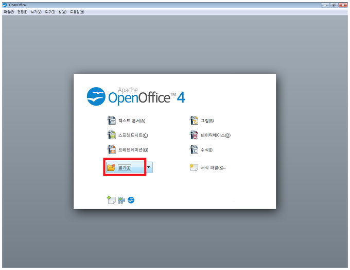Click the get more templates icon with green plus
The width and height of the screenshot is (350, 270).
point(111,200)
